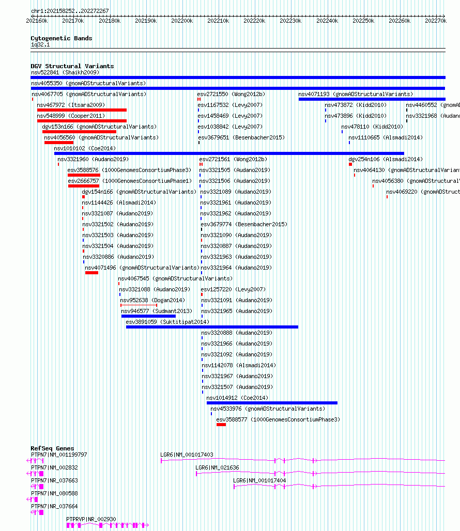Open nsv4056380 gnomAD variant label
This screenshot has width=460, height=531.
[416, 181]
